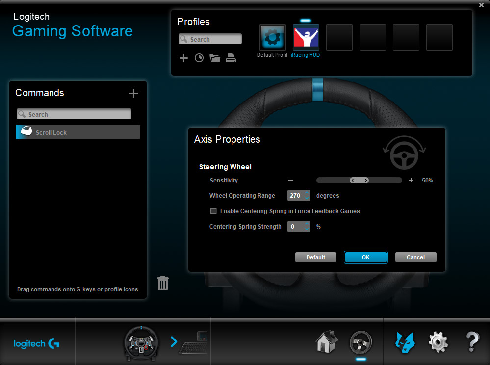490x365 pixels.
Task: Open the settings gear icon
Action: (x=438, y=341)
